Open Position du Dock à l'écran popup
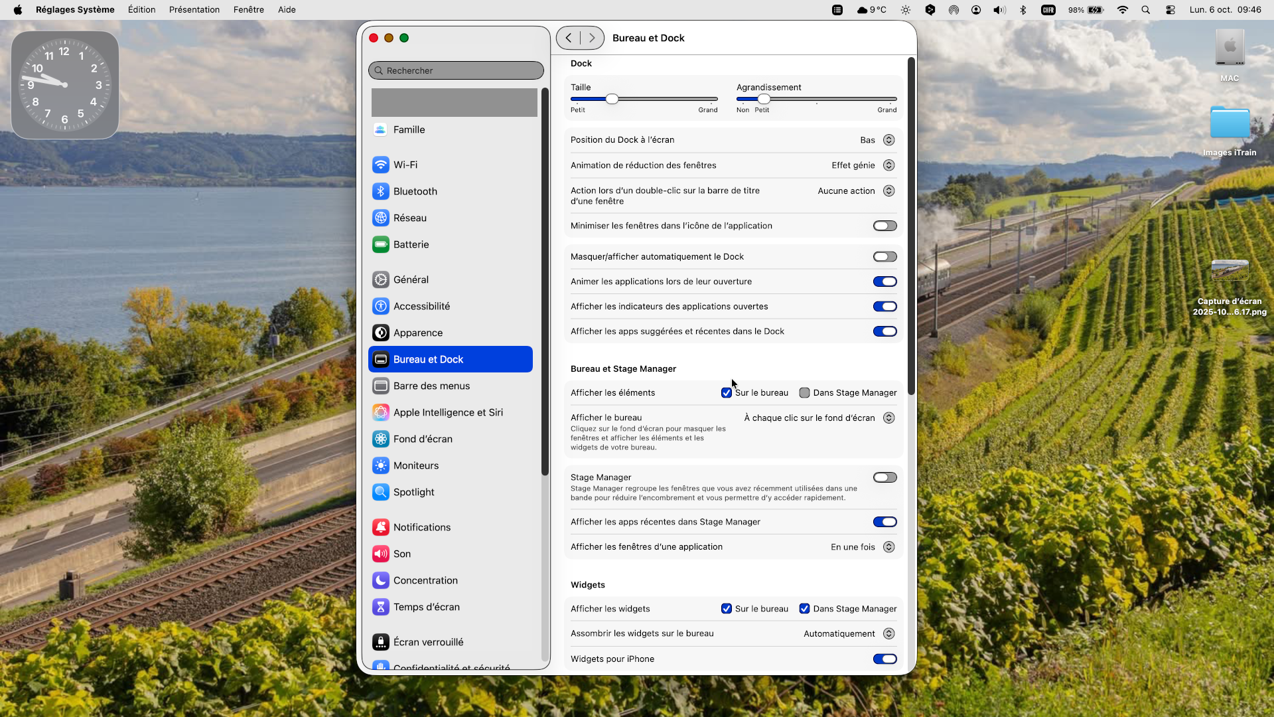 click(x=888, y=140)
